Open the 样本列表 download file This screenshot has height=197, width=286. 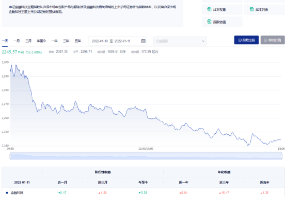coord(264,9)
